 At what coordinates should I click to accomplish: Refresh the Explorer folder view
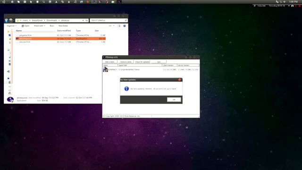coord(87,20)
